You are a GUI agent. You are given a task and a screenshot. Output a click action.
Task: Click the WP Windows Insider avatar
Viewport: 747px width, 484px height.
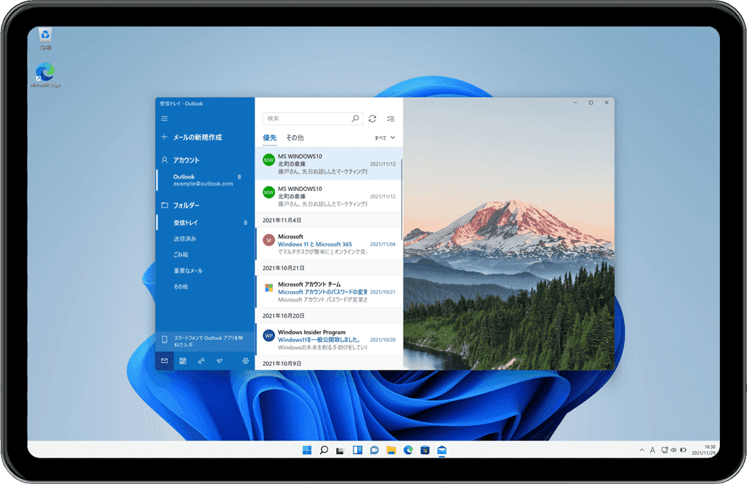point(269,335)
